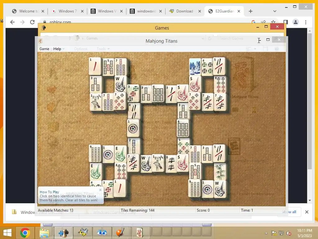This screenshot has width=318, height=239.
Task: Pick the 4 of circles tile beside the winter tile
Action: (x=207, y=67)
